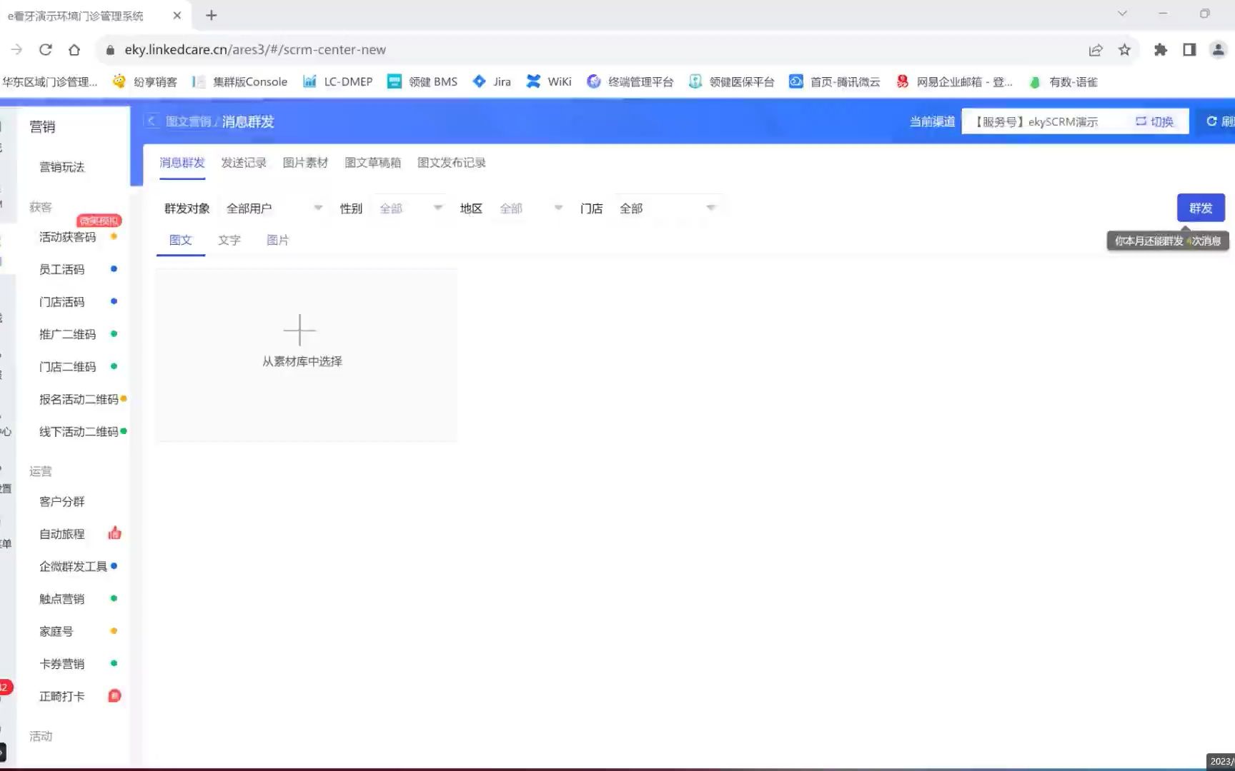Open 客户分群 in the sidebar
This screenshot has width=1235, height=771.
[x=62, y=502]
